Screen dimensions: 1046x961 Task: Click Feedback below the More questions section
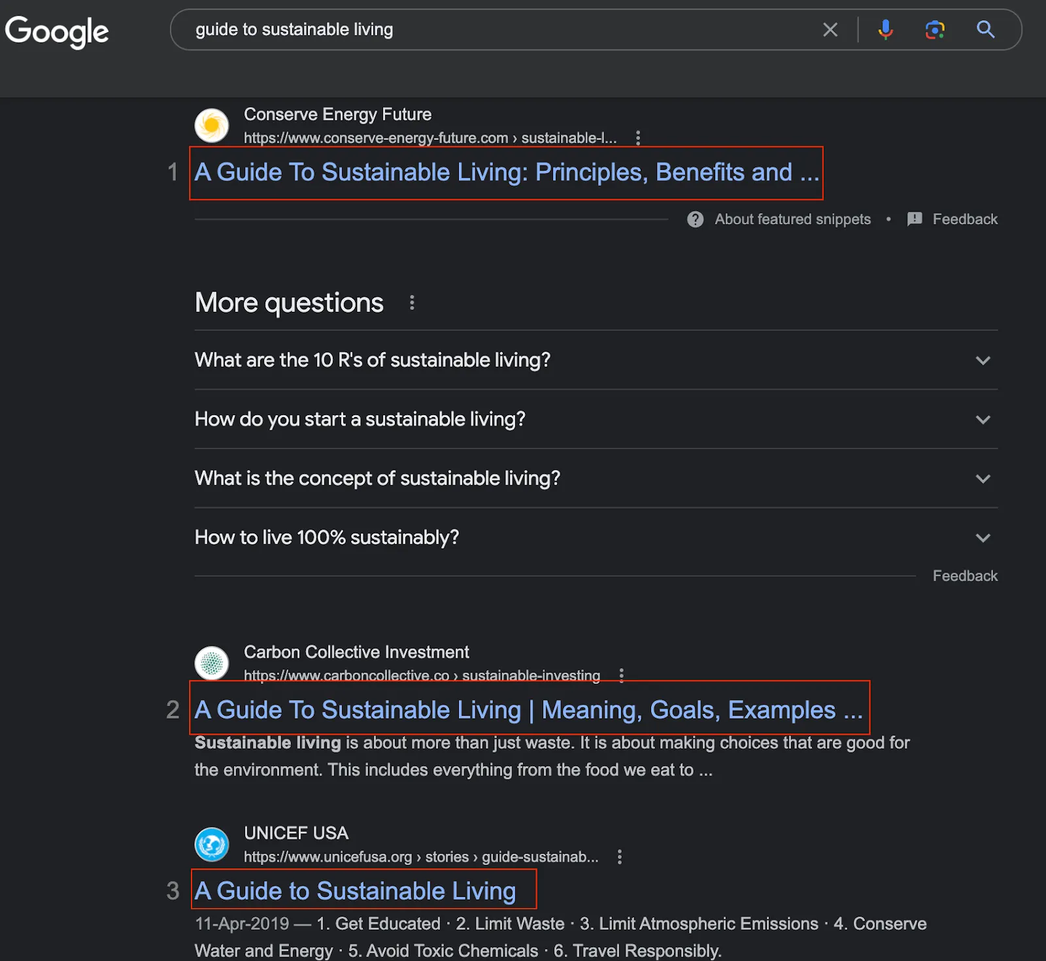click(965, 576)
